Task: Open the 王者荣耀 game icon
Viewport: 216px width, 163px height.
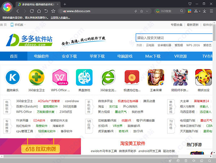Action: 156,77
